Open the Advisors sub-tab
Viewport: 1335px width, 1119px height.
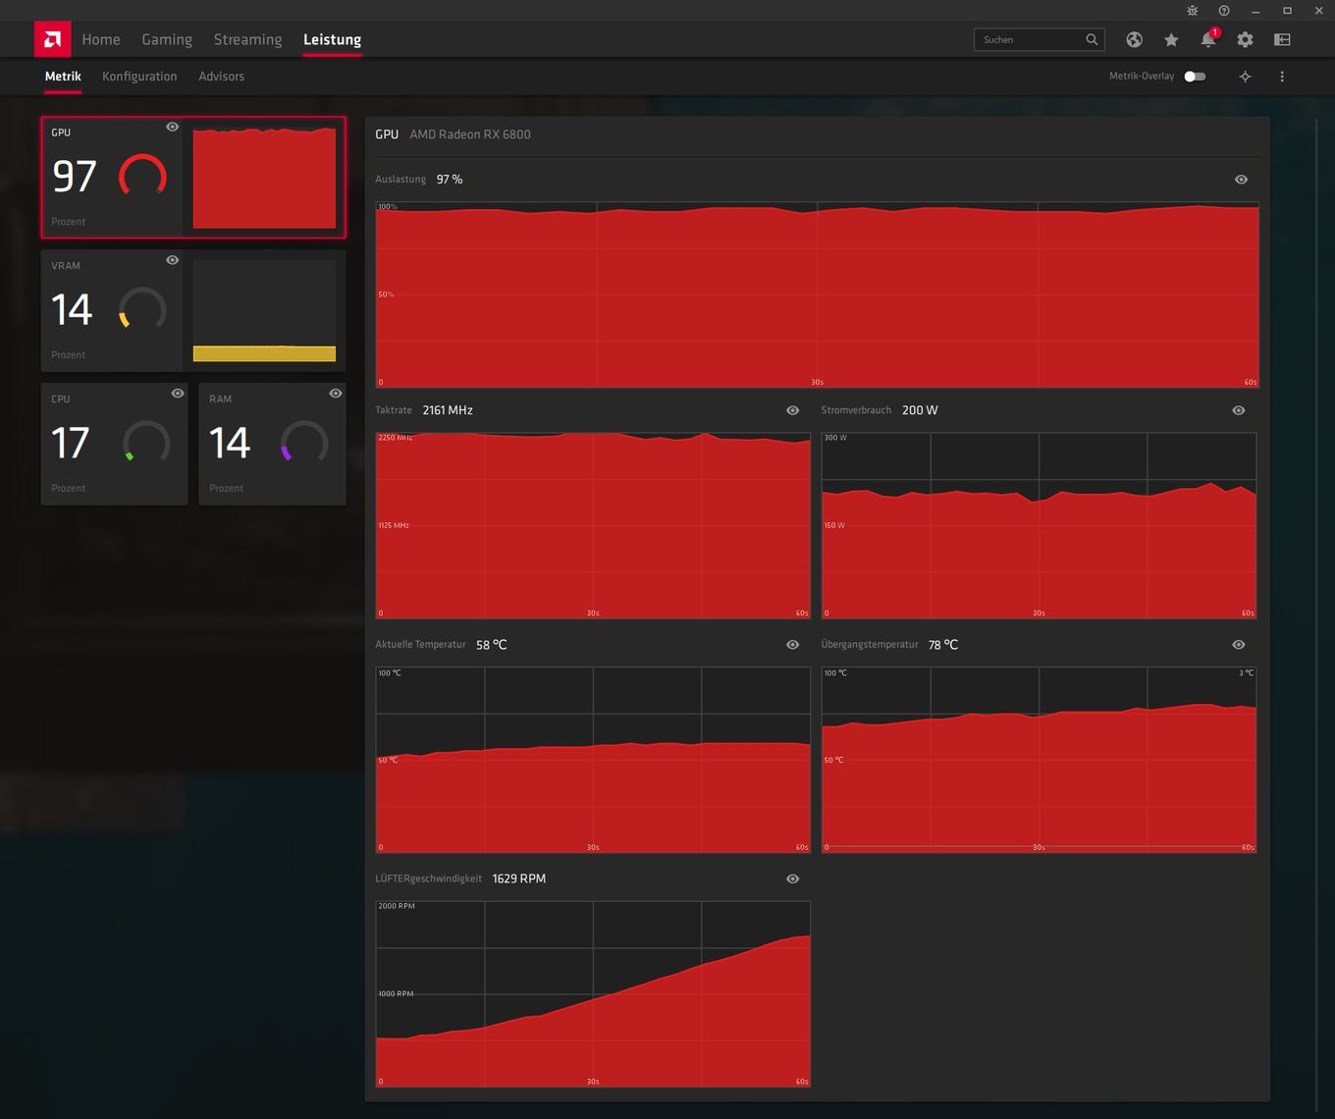(221, 76)
